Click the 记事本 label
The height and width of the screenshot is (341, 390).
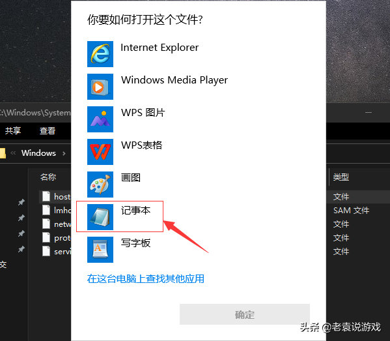click(136, 211)
